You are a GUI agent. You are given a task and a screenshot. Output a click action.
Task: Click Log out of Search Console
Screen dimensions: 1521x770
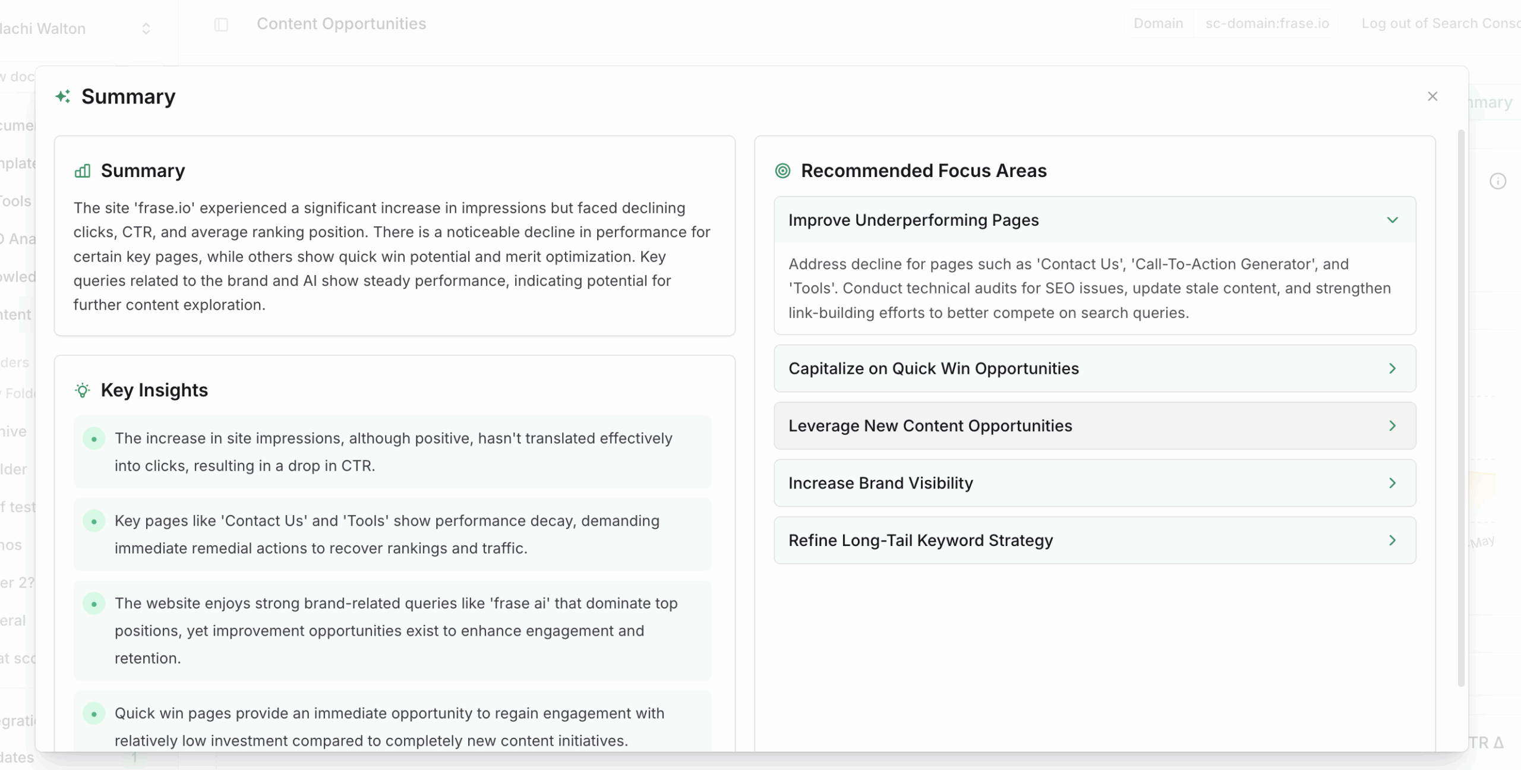[x=1441, y=24]
